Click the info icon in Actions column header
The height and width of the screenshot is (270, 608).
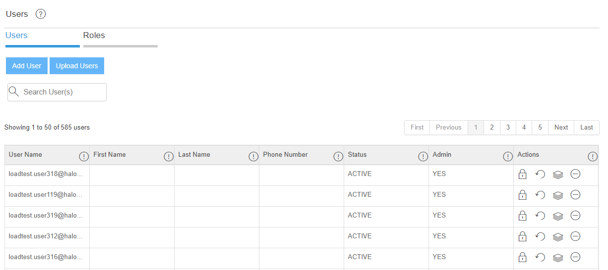point(593,157)
